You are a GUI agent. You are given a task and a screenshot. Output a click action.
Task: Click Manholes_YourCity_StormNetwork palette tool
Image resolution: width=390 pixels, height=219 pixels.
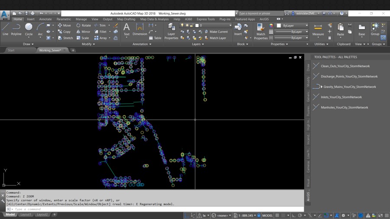tap(344, 107)
